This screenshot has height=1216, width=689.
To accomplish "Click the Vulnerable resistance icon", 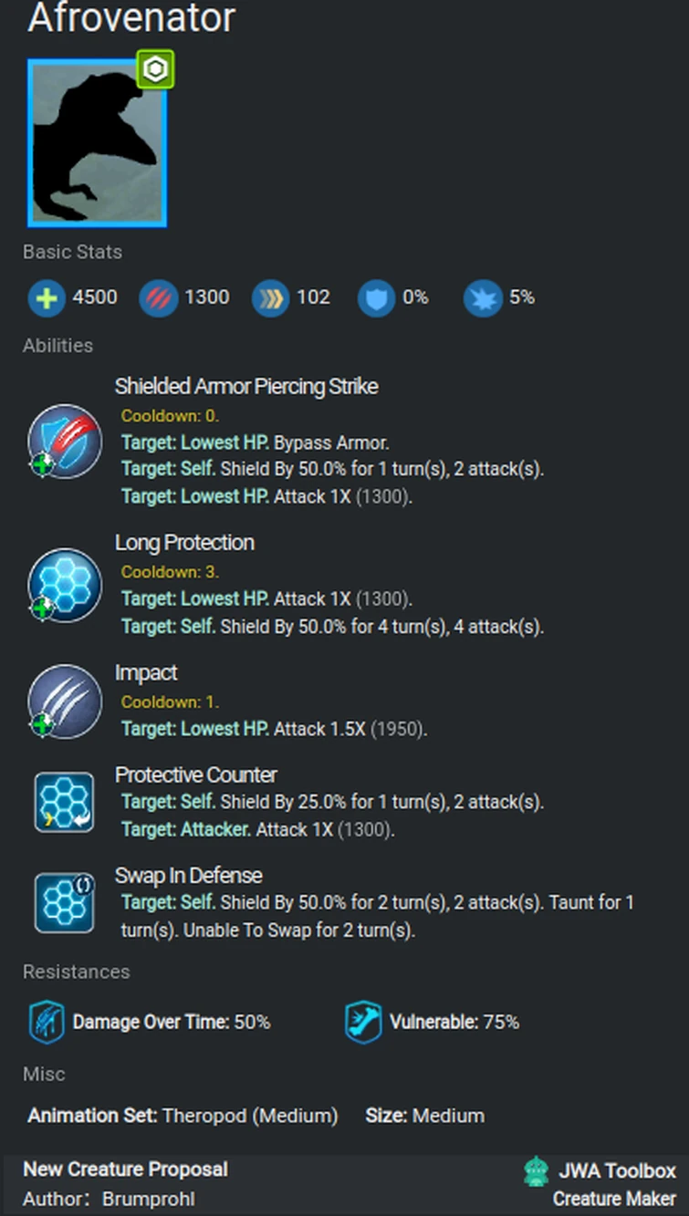I will [x=362, y=1023].
